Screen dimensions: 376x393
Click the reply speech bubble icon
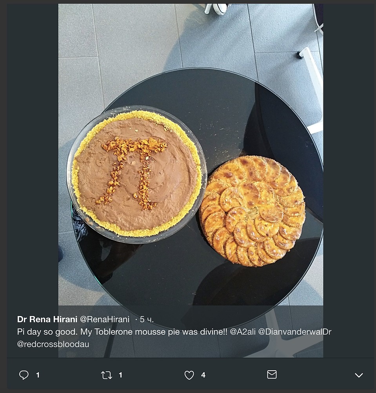click(24, 375)
